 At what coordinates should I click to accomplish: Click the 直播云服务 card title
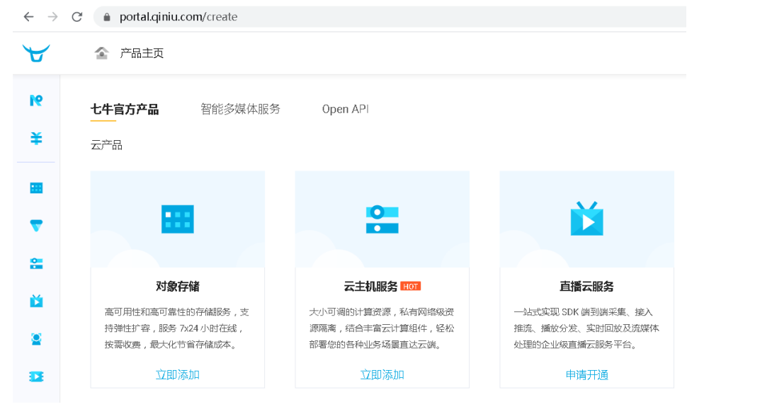(587, 287)
